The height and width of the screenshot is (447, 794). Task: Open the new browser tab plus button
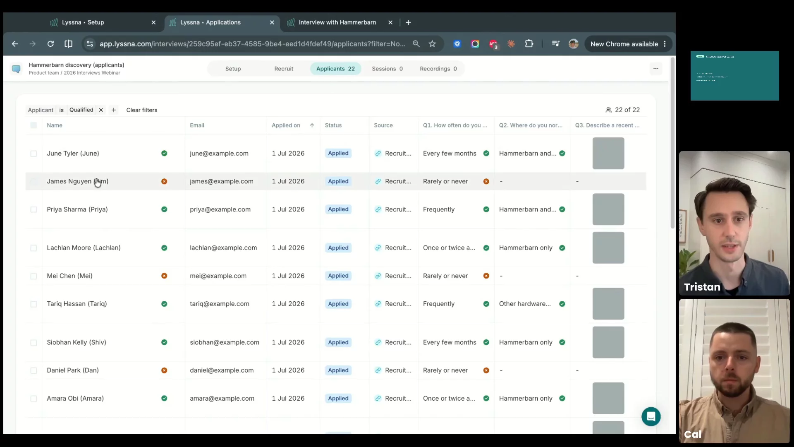(408, 22)
